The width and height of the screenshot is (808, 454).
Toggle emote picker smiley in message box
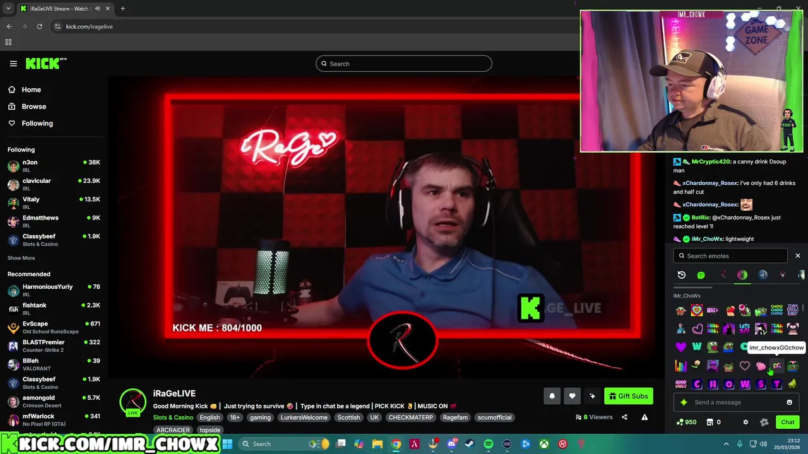pyautogui.click(x=789, y=402)
